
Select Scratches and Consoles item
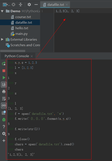tap(25, 45)
